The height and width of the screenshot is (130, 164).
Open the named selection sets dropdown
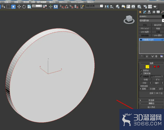[x=94, y=6]
